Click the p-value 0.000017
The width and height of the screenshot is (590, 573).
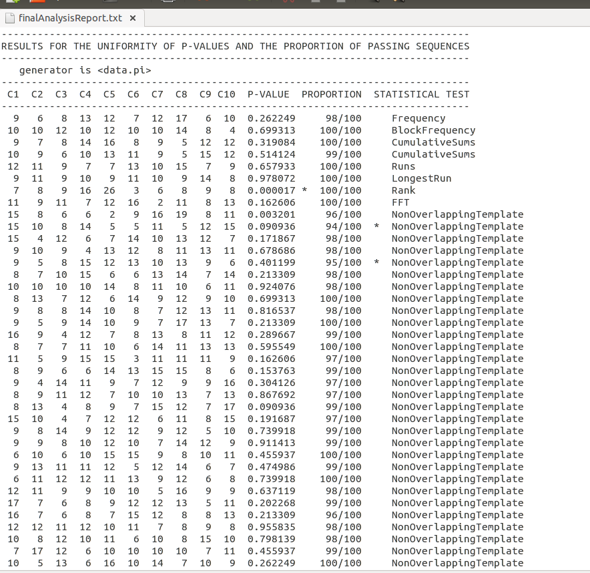271,190
